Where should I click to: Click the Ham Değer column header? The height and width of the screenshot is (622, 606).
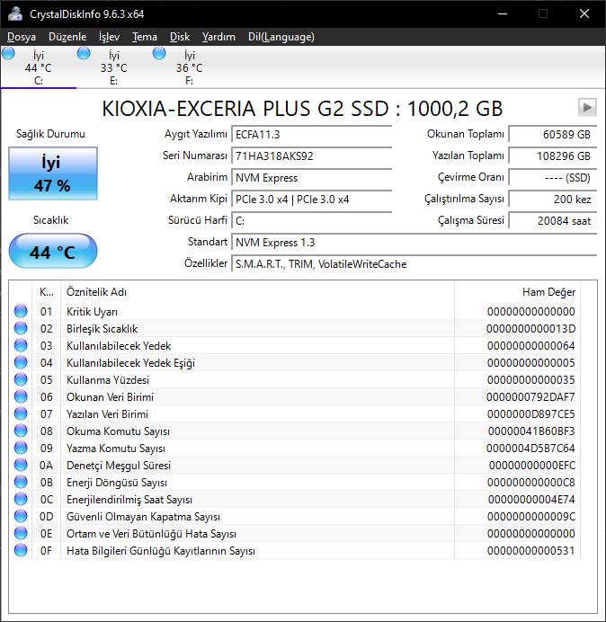click(x=517, y=292)
